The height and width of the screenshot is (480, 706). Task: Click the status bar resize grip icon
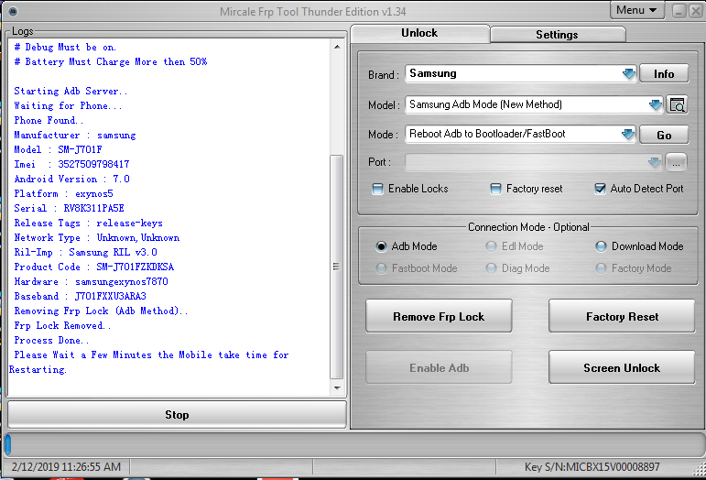pyautogui.click(x=700, y=469)
